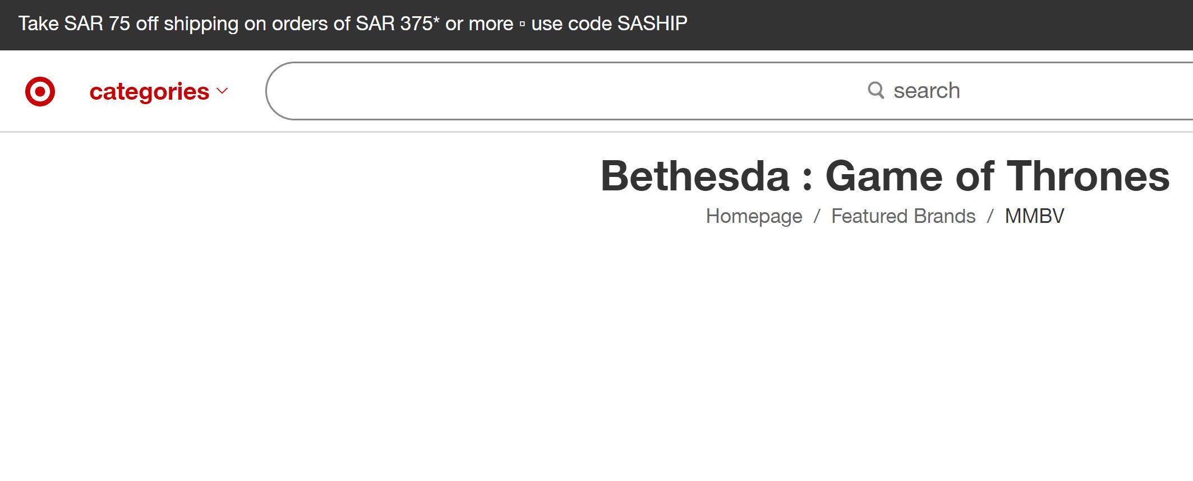Image resolution: width=1193 pixels, height=481 pixels.
Task: Go to the Homepage breadcrumb link
Action: click(754, 216)
